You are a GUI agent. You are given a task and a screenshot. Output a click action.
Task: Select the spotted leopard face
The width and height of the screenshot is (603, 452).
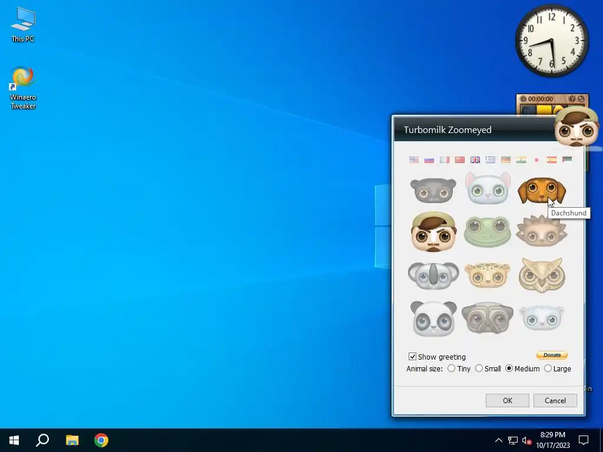488,275
